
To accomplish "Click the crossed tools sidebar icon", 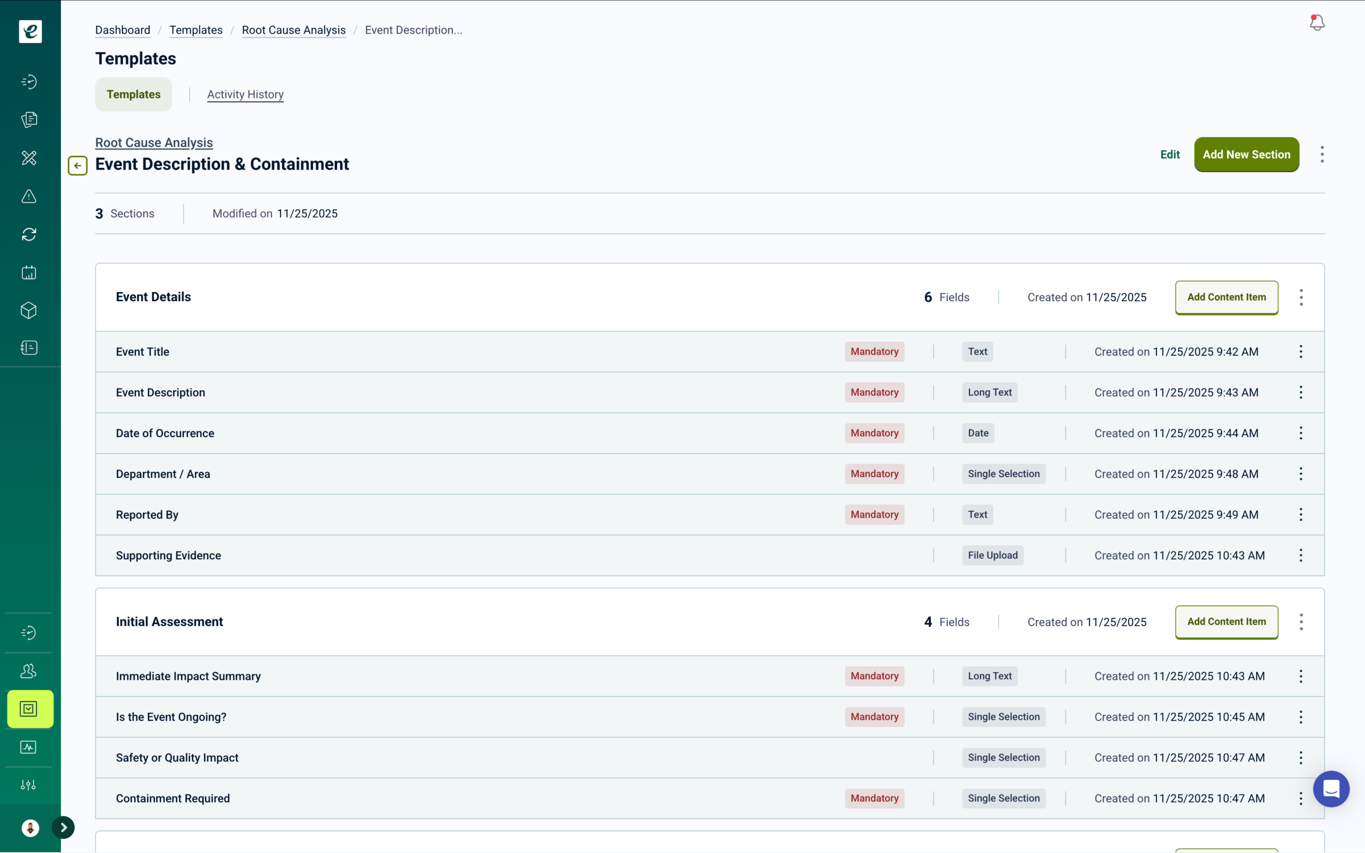I will 29,158.
